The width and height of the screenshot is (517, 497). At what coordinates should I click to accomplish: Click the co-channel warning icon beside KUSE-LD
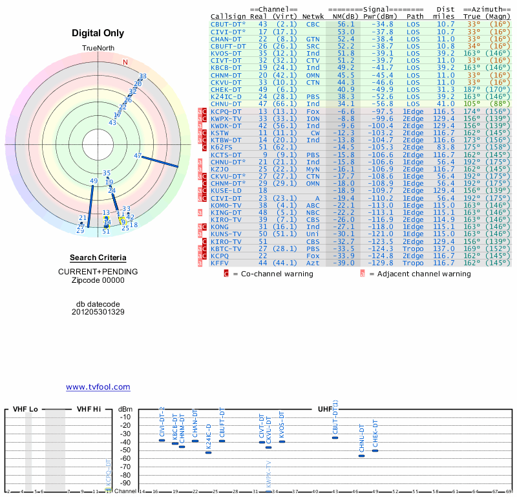tap(206, 191)
